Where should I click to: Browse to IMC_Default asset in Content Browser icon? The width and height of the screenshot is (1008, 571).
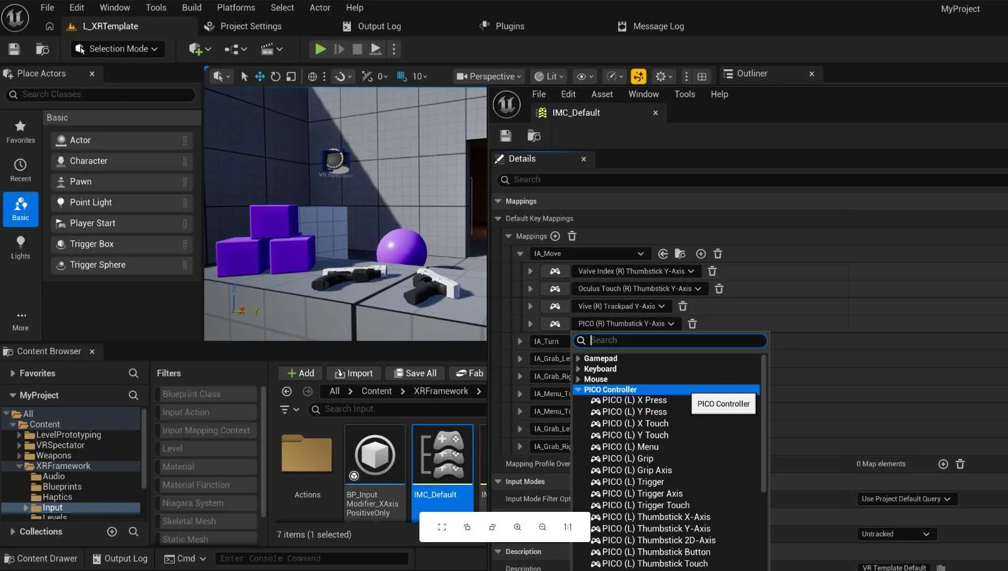tap(534, 136)
